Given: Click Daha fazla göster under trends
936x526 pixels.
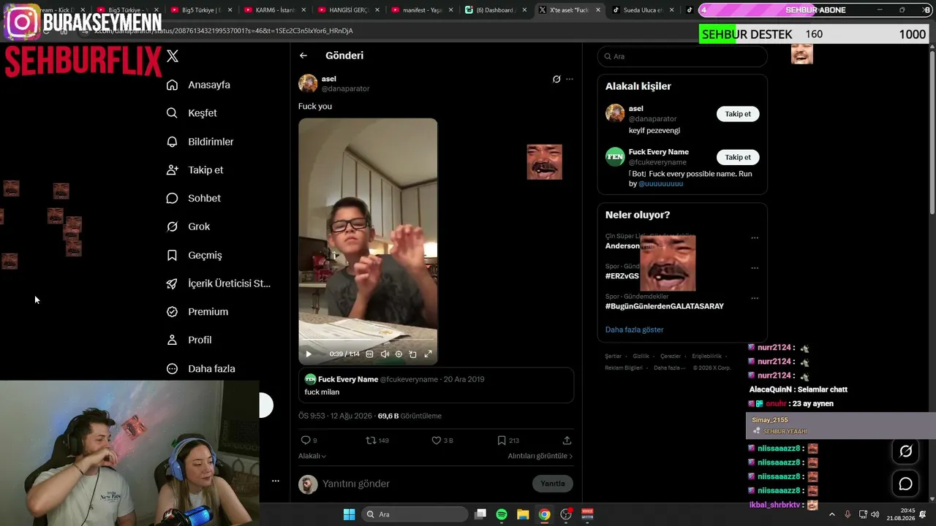Looking at the screenshot, I should 634,329.
